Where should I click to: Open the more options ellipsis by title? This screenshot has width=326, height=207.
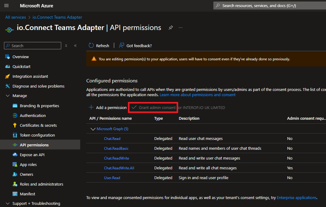tap(181, 28)
